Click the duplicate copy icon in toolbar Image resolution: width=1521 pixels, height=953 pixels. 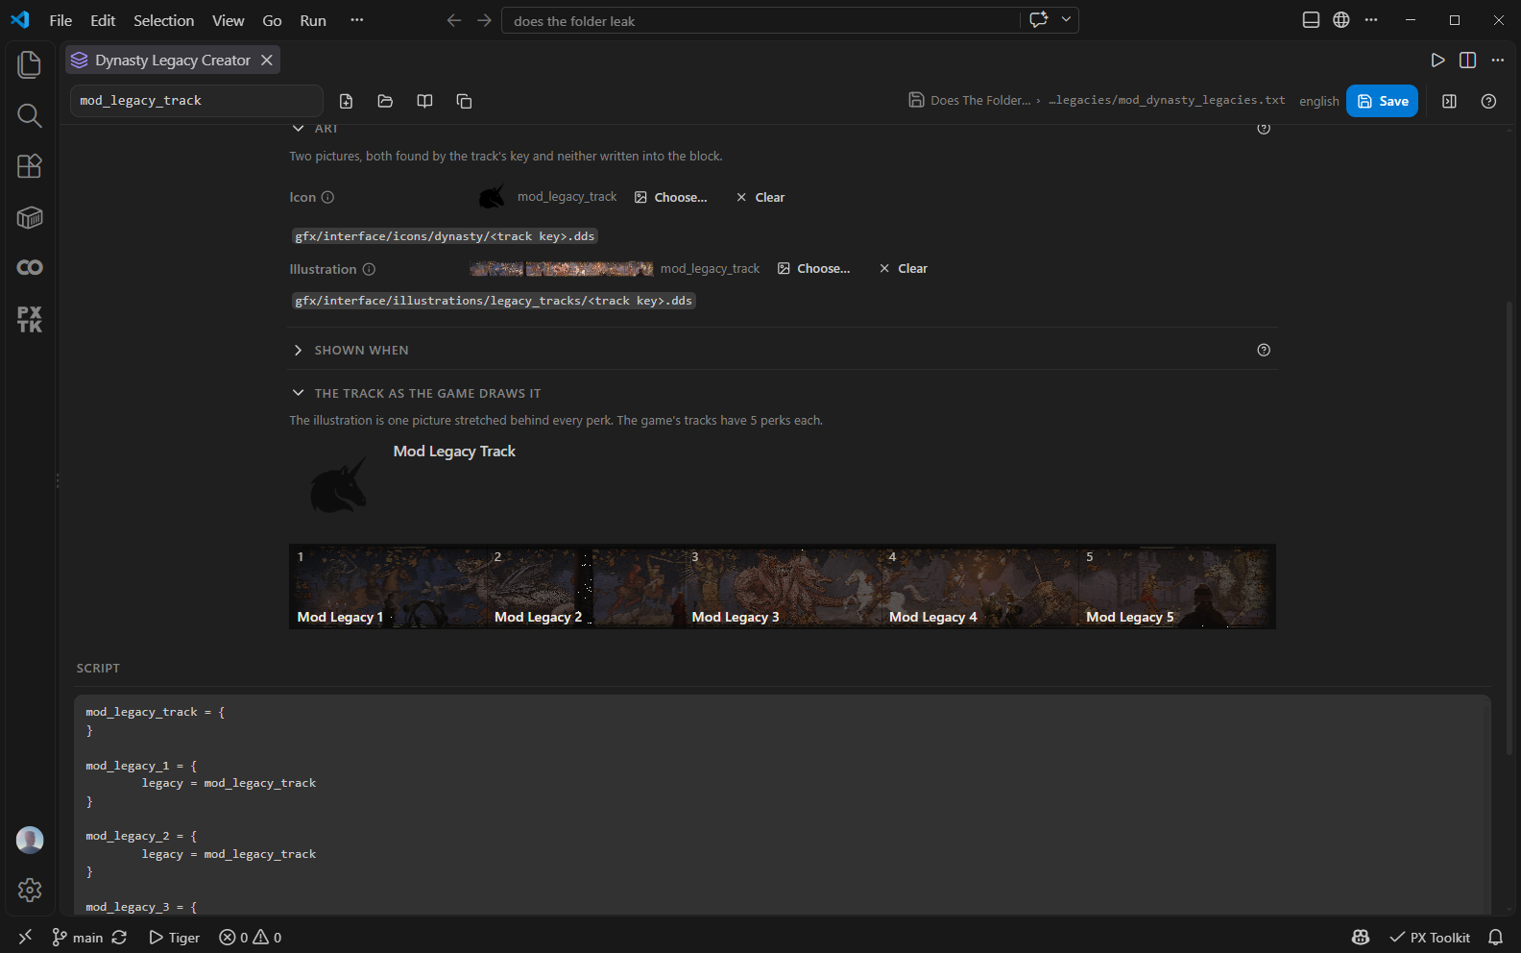464,101
